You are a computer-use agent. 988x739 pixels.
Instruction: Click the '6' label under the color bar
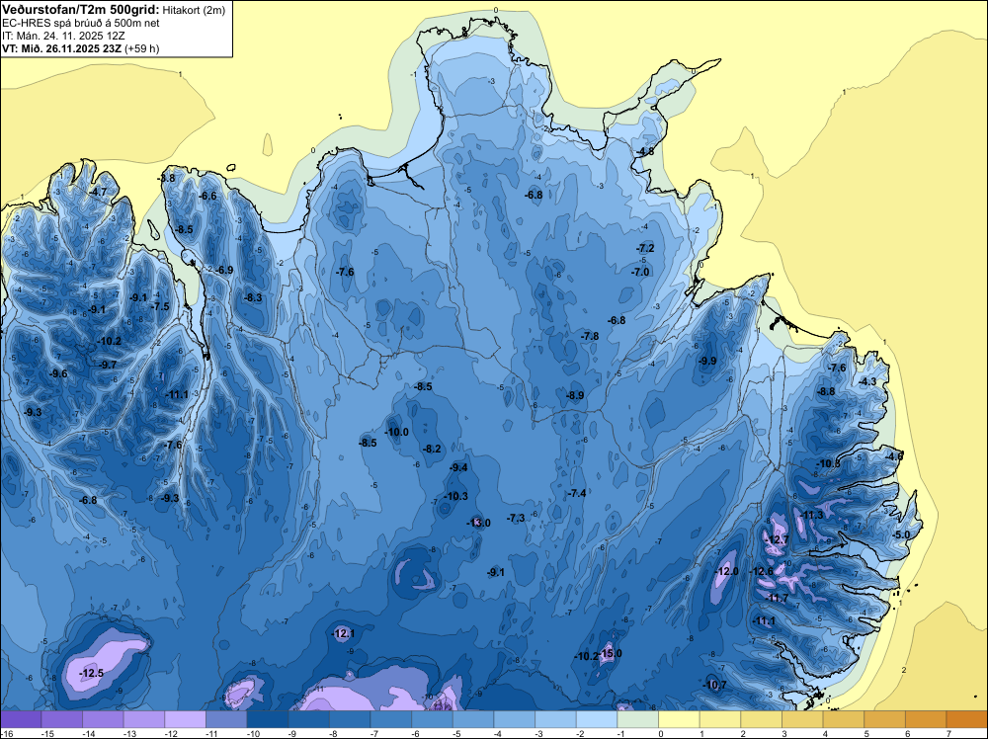click(908, 734)
